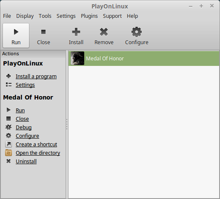This screenshot has width=220, height=199.
Task: Select the Medal Of Honor game thumbnail
Action: click(x=77, y=58)
